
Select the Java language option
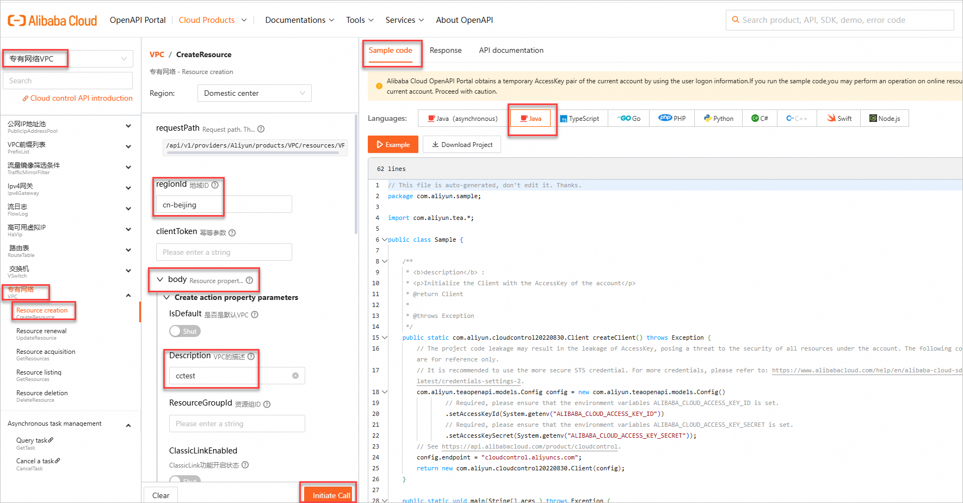click(530, 118)
